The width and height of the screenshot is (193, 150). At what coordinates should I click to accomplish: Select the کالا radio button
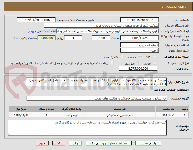[x=154, y=57]
